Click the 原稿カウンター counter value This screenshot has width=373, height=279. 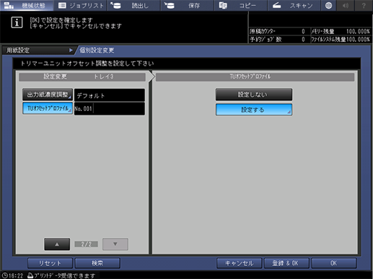(303, 32)
